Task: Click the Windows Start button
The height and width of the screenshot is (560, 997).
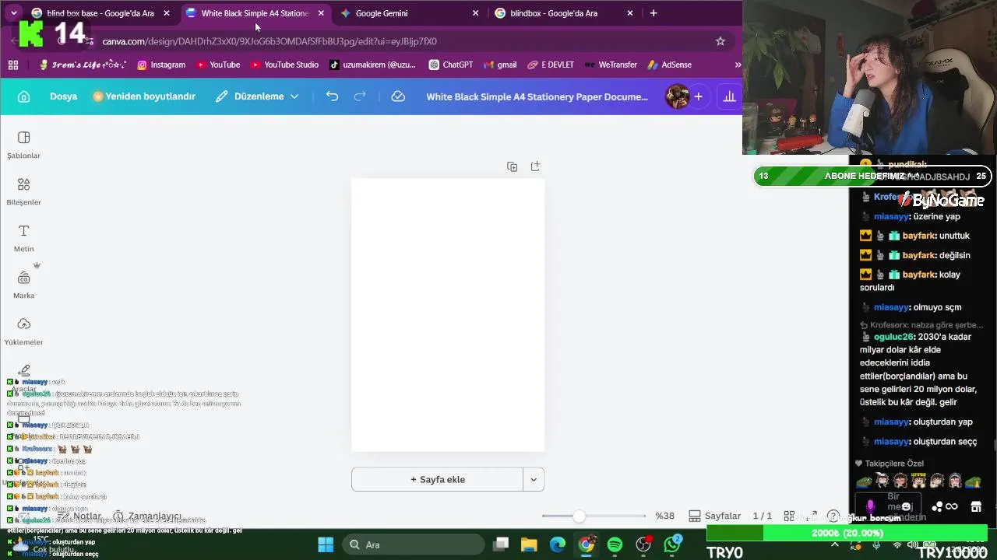Action: click(x=326, y=544)
